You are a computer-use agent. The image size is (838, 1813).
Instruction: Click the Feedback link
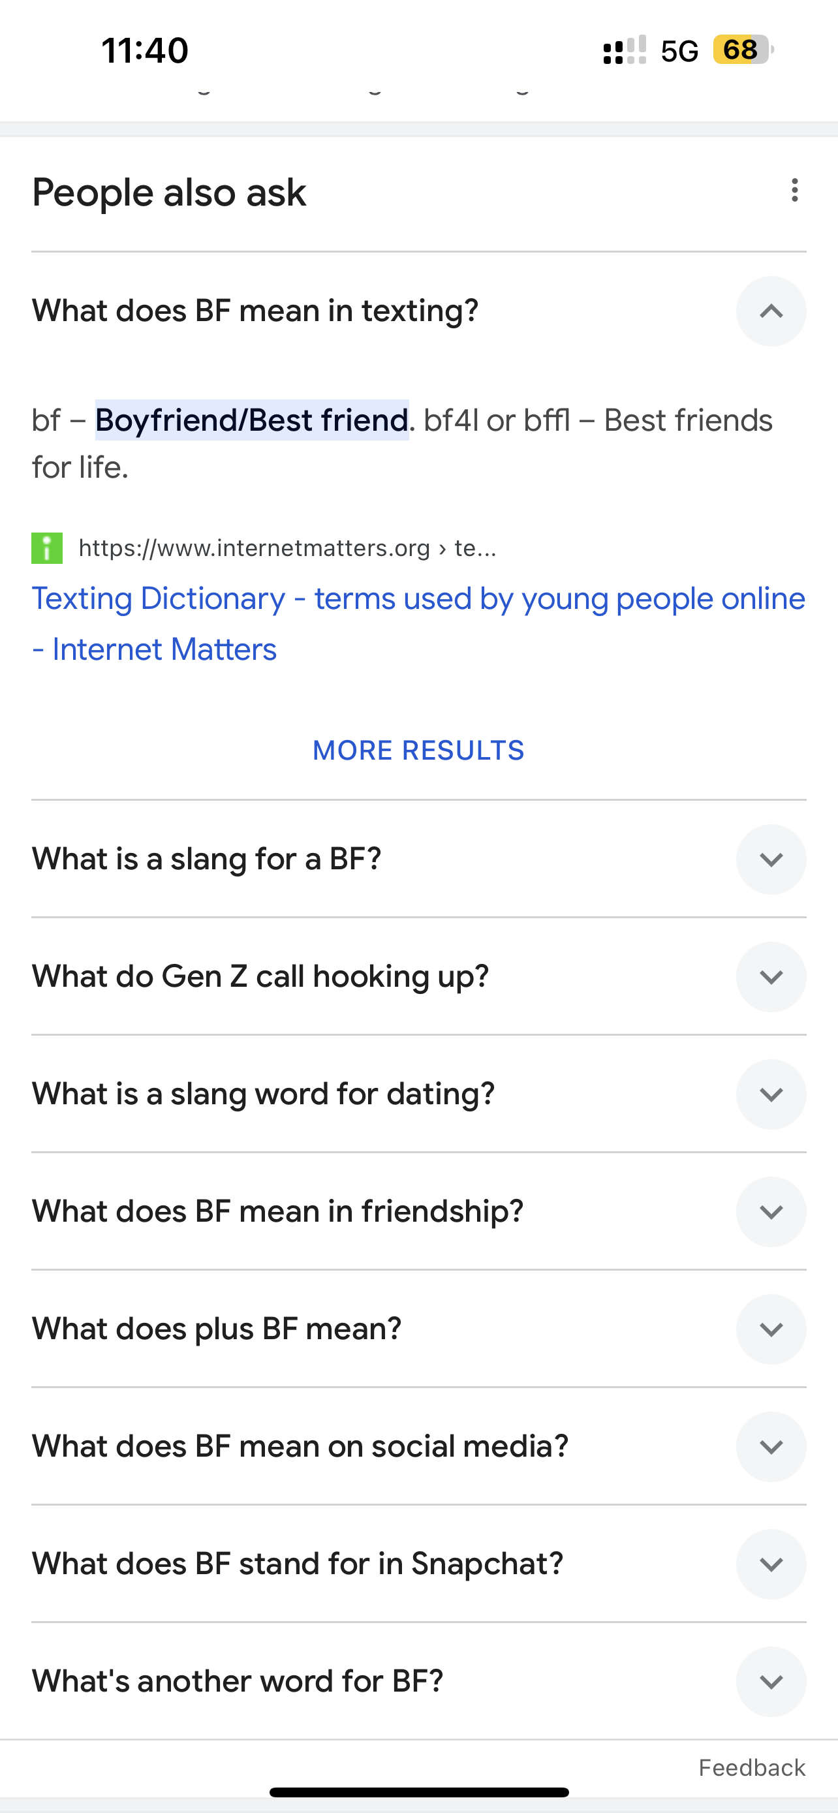coord(751,1768)
